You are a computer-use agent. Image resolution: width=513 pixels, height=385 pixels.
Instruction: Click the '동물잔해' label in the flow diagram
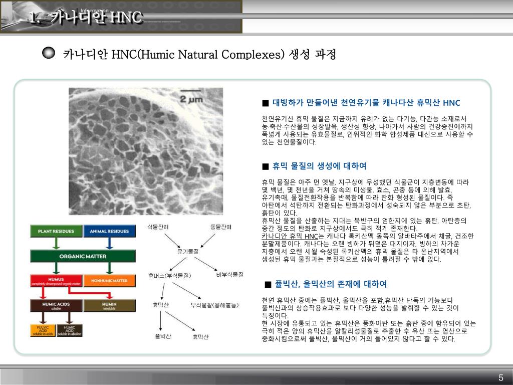221,227
